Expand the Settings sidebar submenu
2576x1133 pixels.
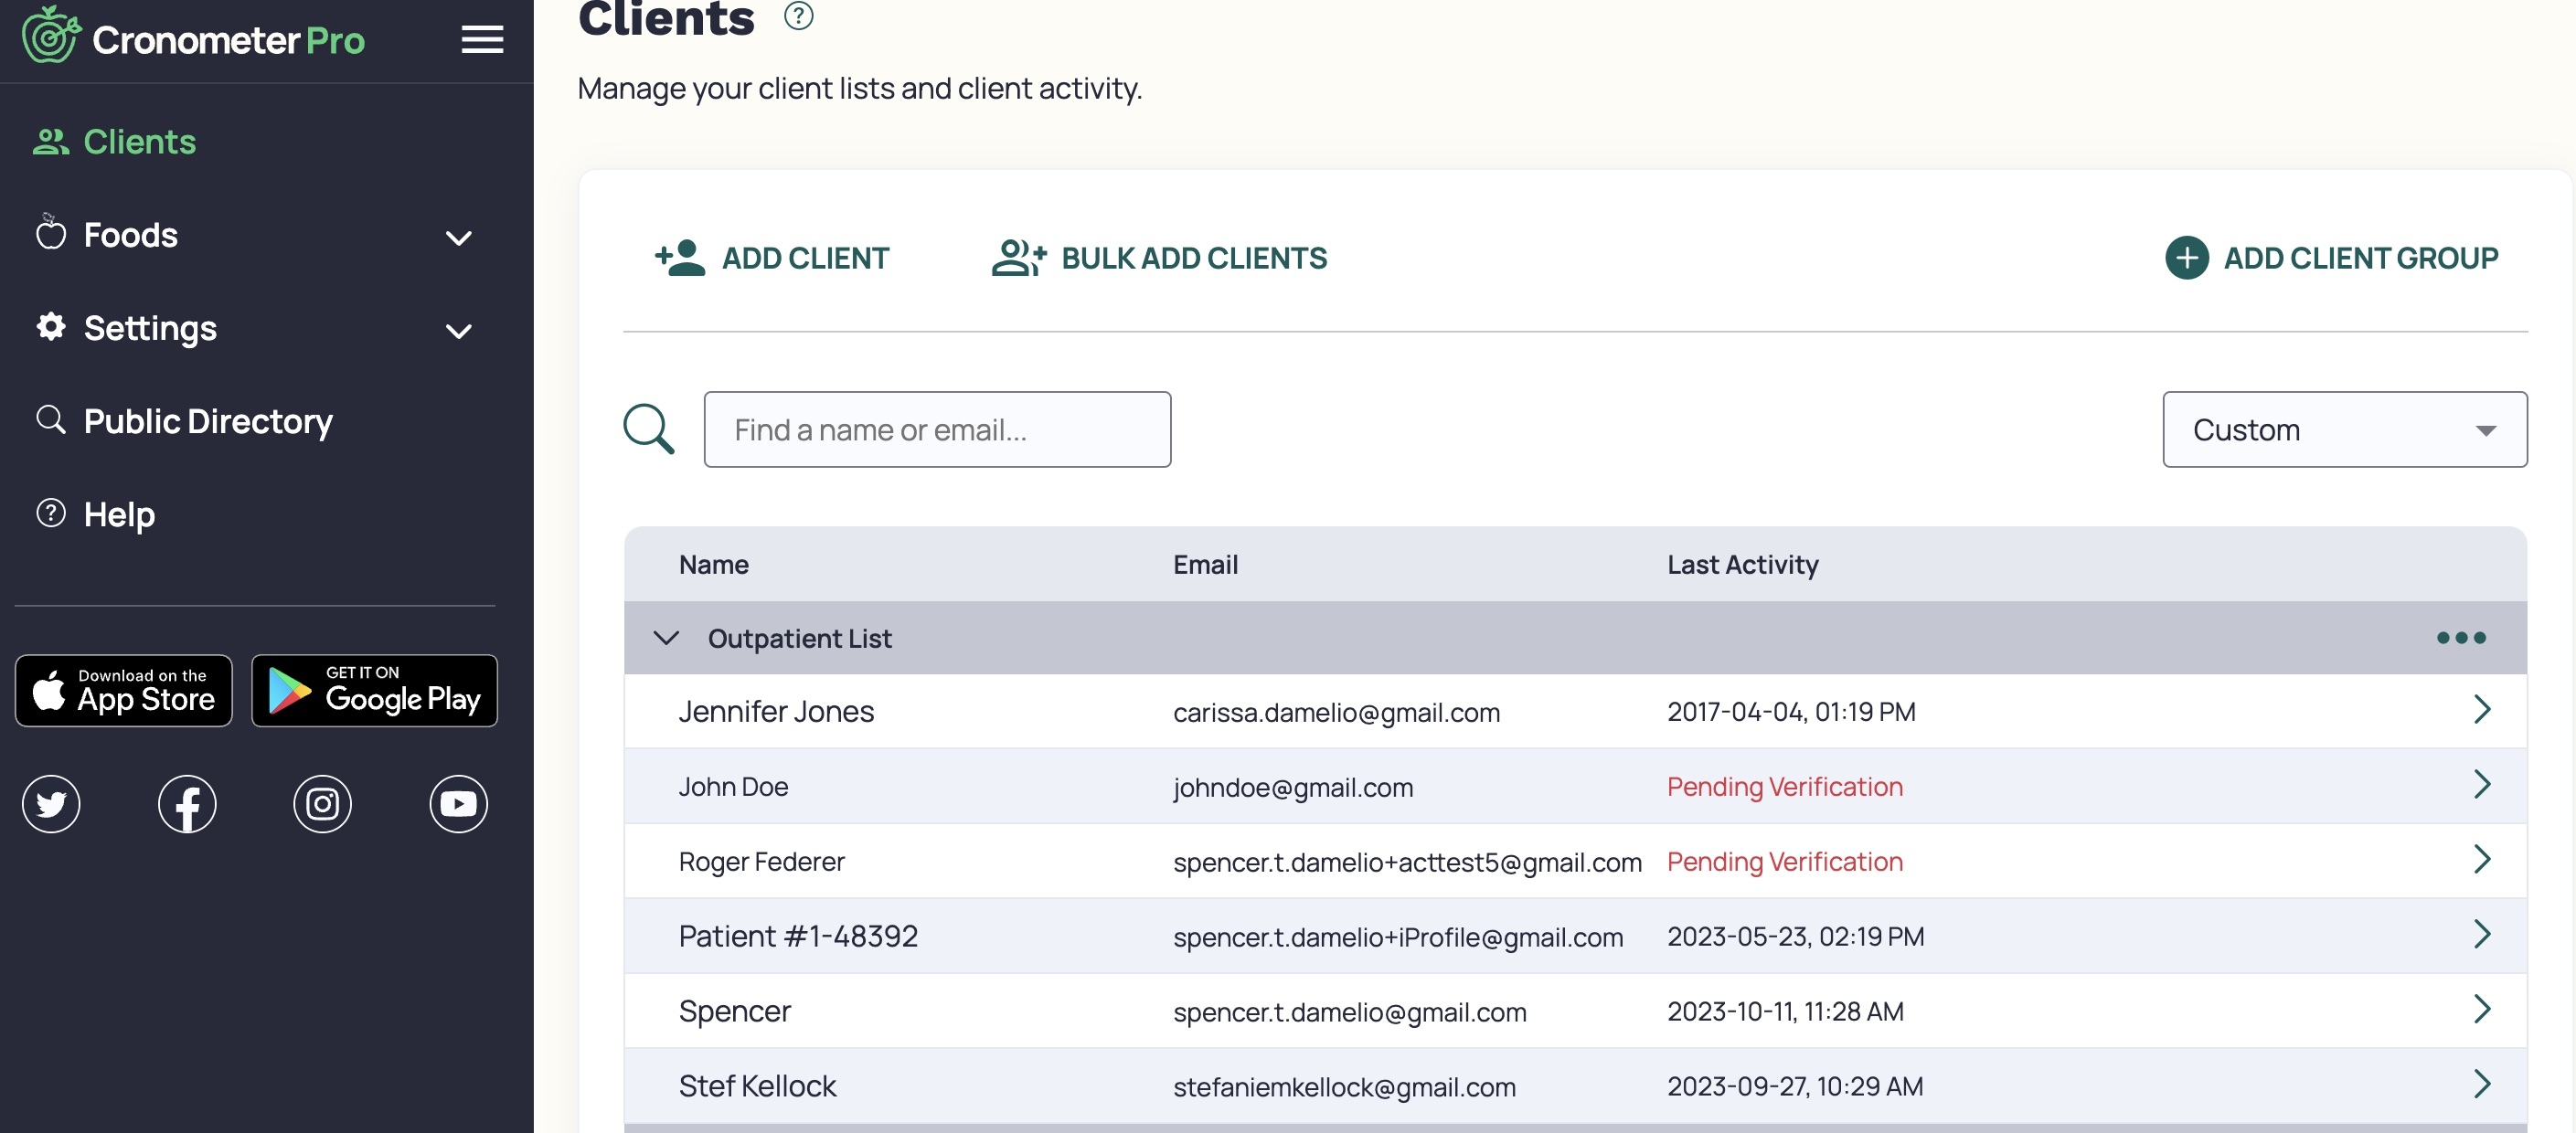(458, 331)
